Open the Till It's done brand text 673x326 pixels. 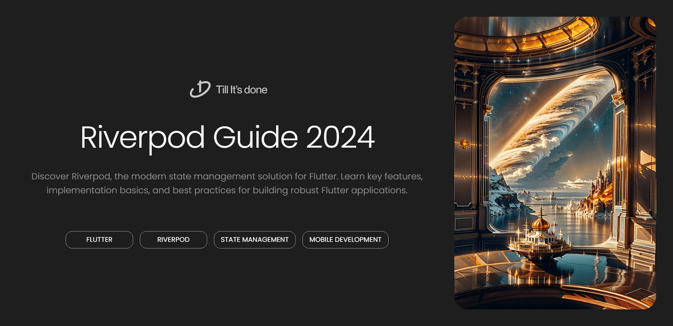tap(242, 90)
